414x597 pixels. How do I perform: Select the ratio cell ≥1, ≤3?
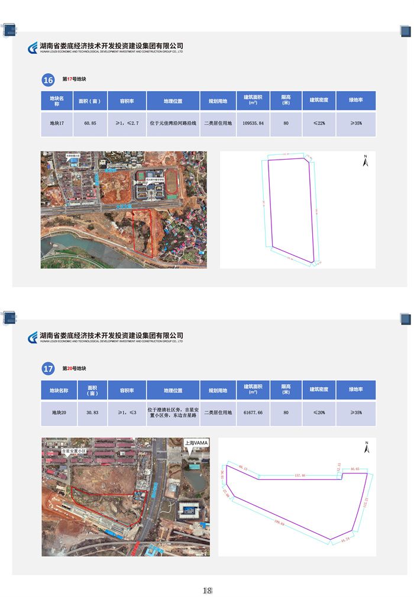click(127, 413)
